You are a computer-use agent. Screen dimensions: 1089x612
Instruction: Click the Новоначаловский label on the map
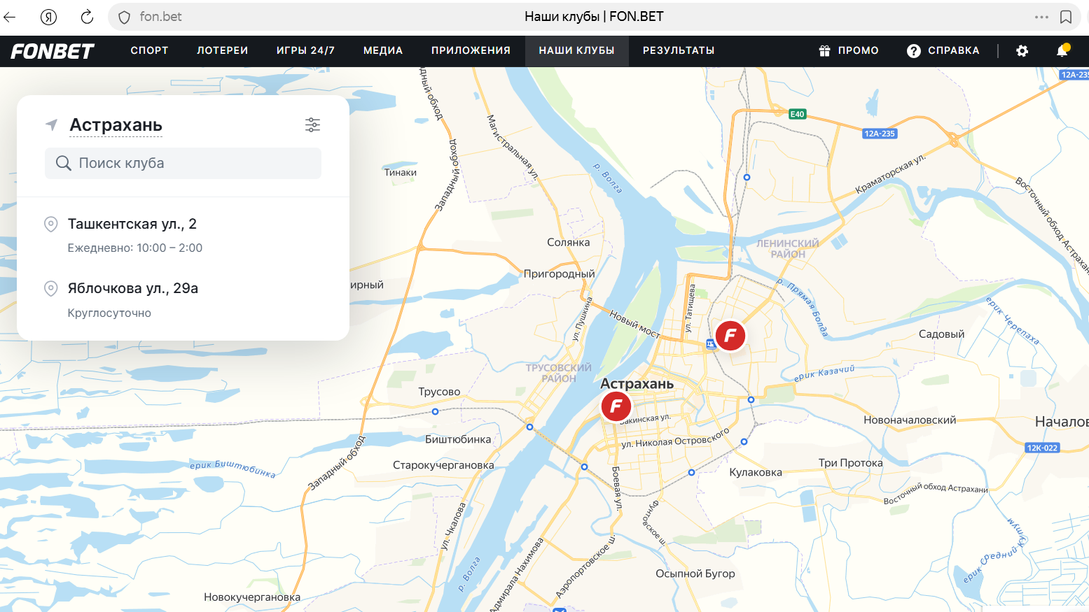[x=910, y=420]
